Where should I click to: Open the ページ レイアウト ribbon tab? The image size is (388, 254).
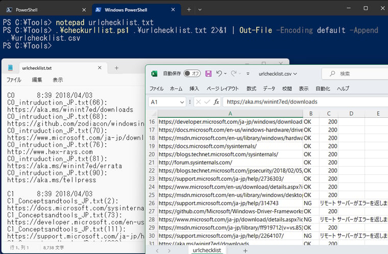click(x=223, y=89)
